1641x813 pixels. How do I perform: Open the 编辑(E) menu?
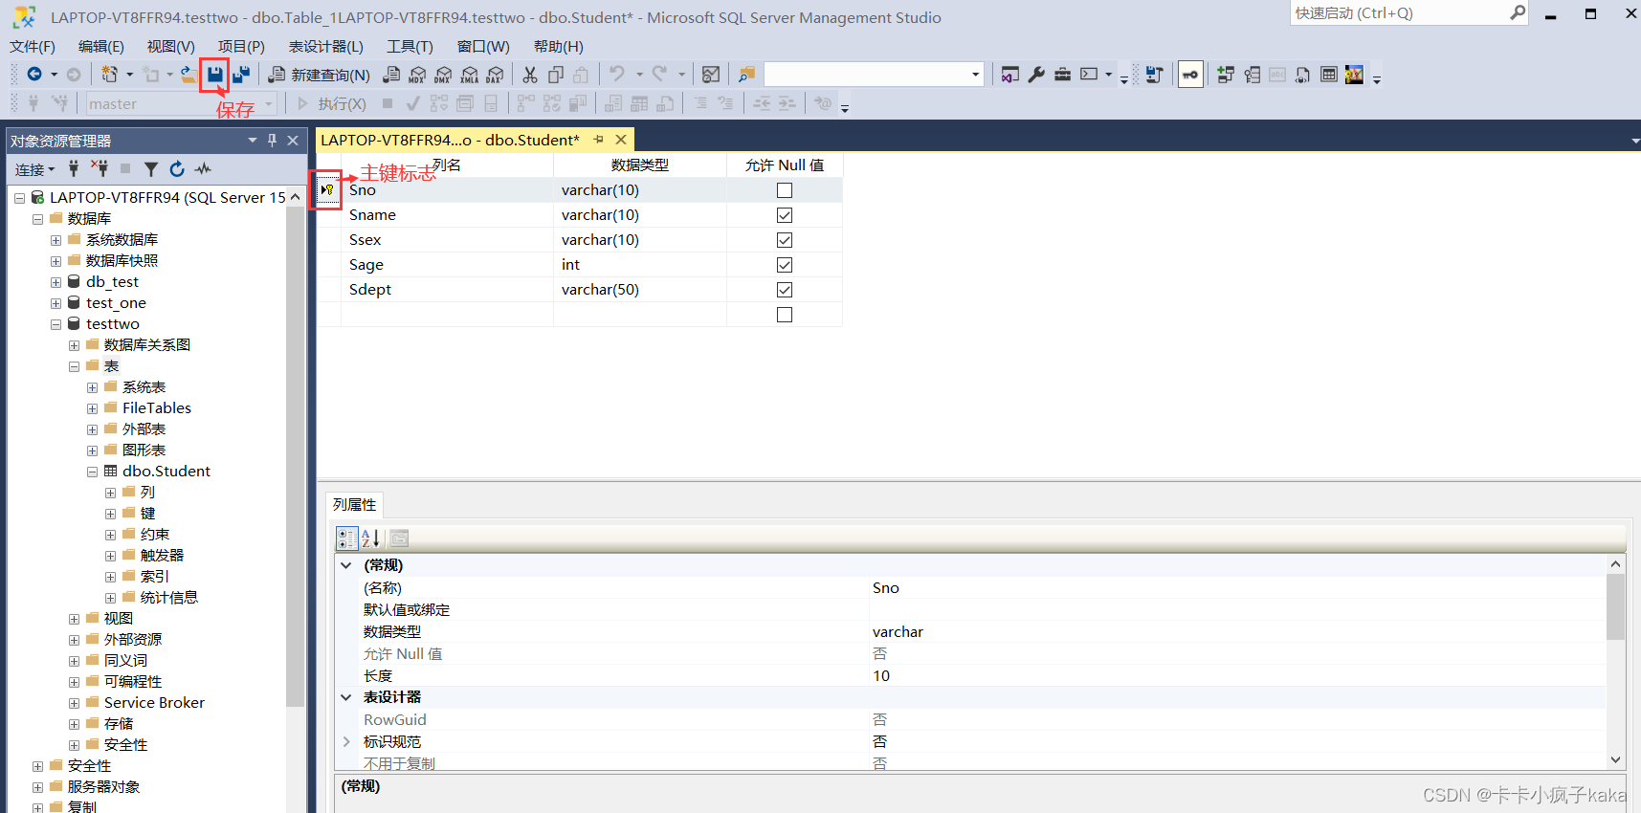(100, 47)
